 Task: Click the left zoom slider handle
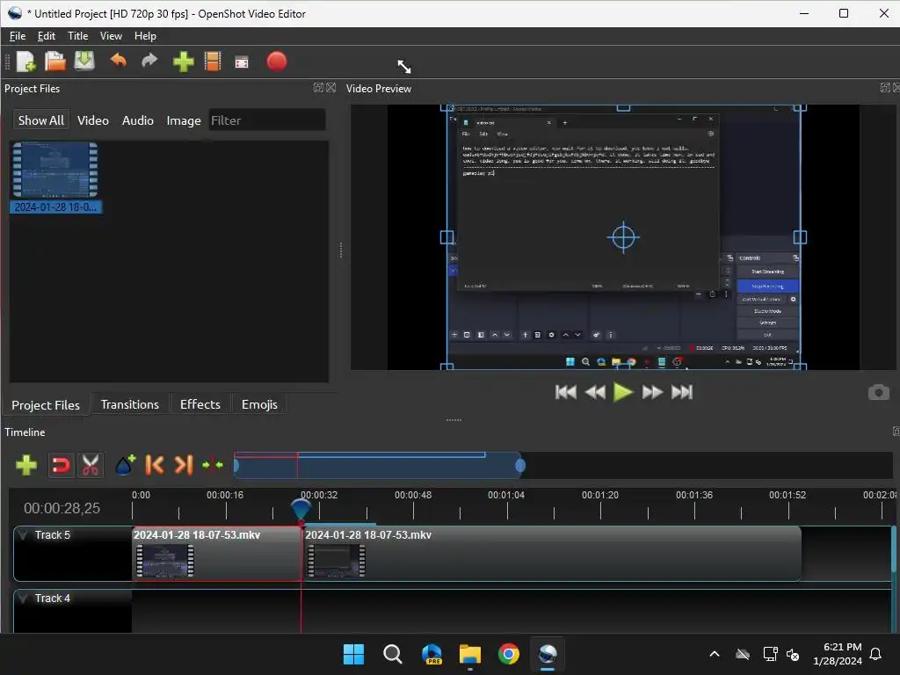(236, 466)
